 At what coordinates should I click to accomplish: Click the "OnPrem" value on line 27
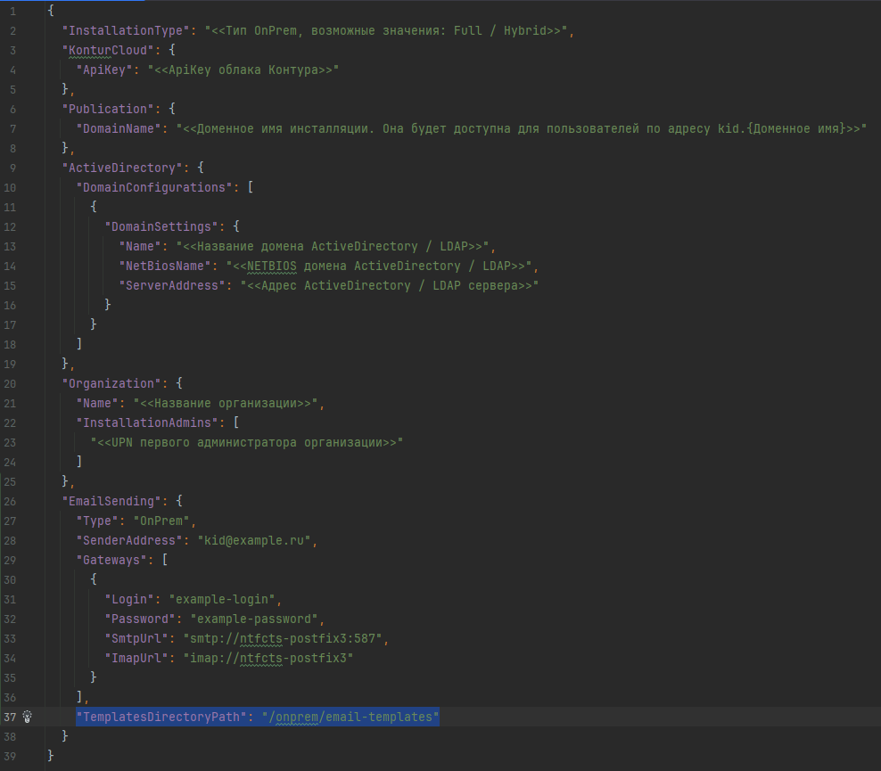click(x=161, y=521)
